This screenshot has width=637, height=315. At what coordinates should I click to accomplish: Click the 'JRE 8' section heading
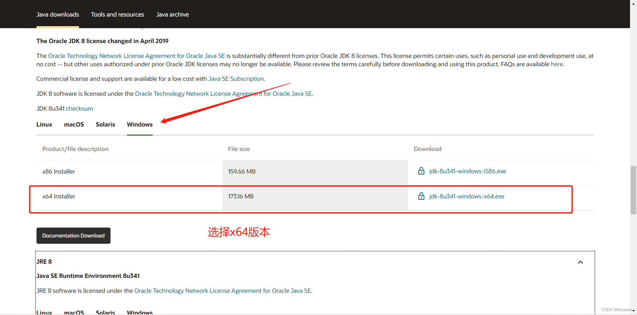44,262
